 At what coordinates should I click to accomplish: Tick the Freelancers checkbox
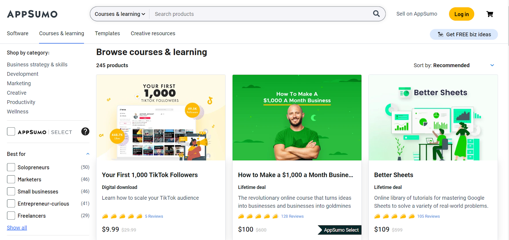(x=11, y=216)
